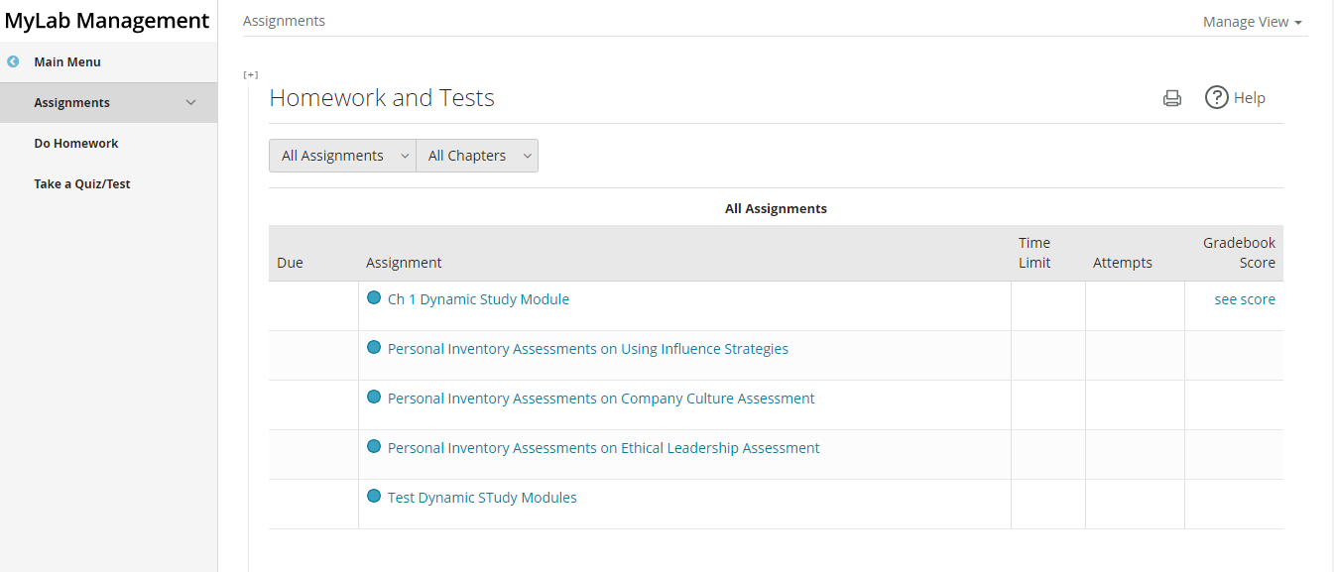Click status circle beside Test Dynamic STudy Modules

point(374,497)
